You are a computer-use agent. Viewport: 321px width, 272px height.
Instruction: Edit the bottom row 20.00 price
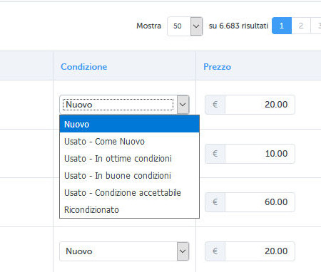click(x=260, y=251)
